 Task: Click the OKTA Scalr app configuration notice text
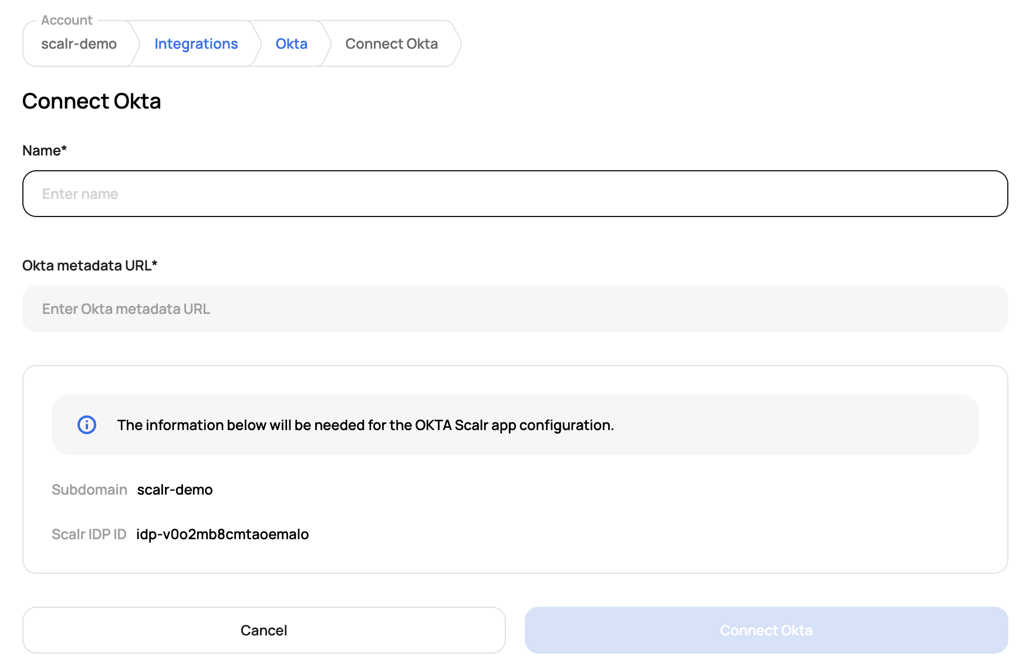366,425
